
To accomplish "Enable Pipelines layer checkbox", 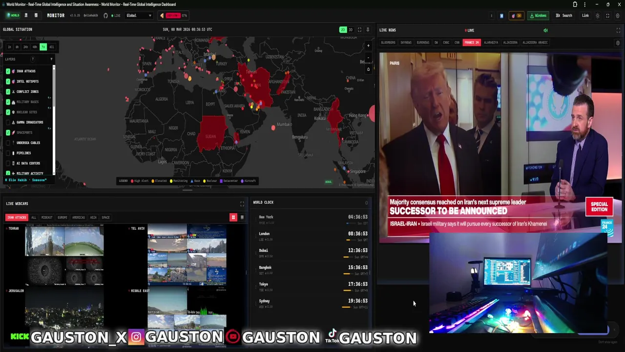I will (8, 153).
